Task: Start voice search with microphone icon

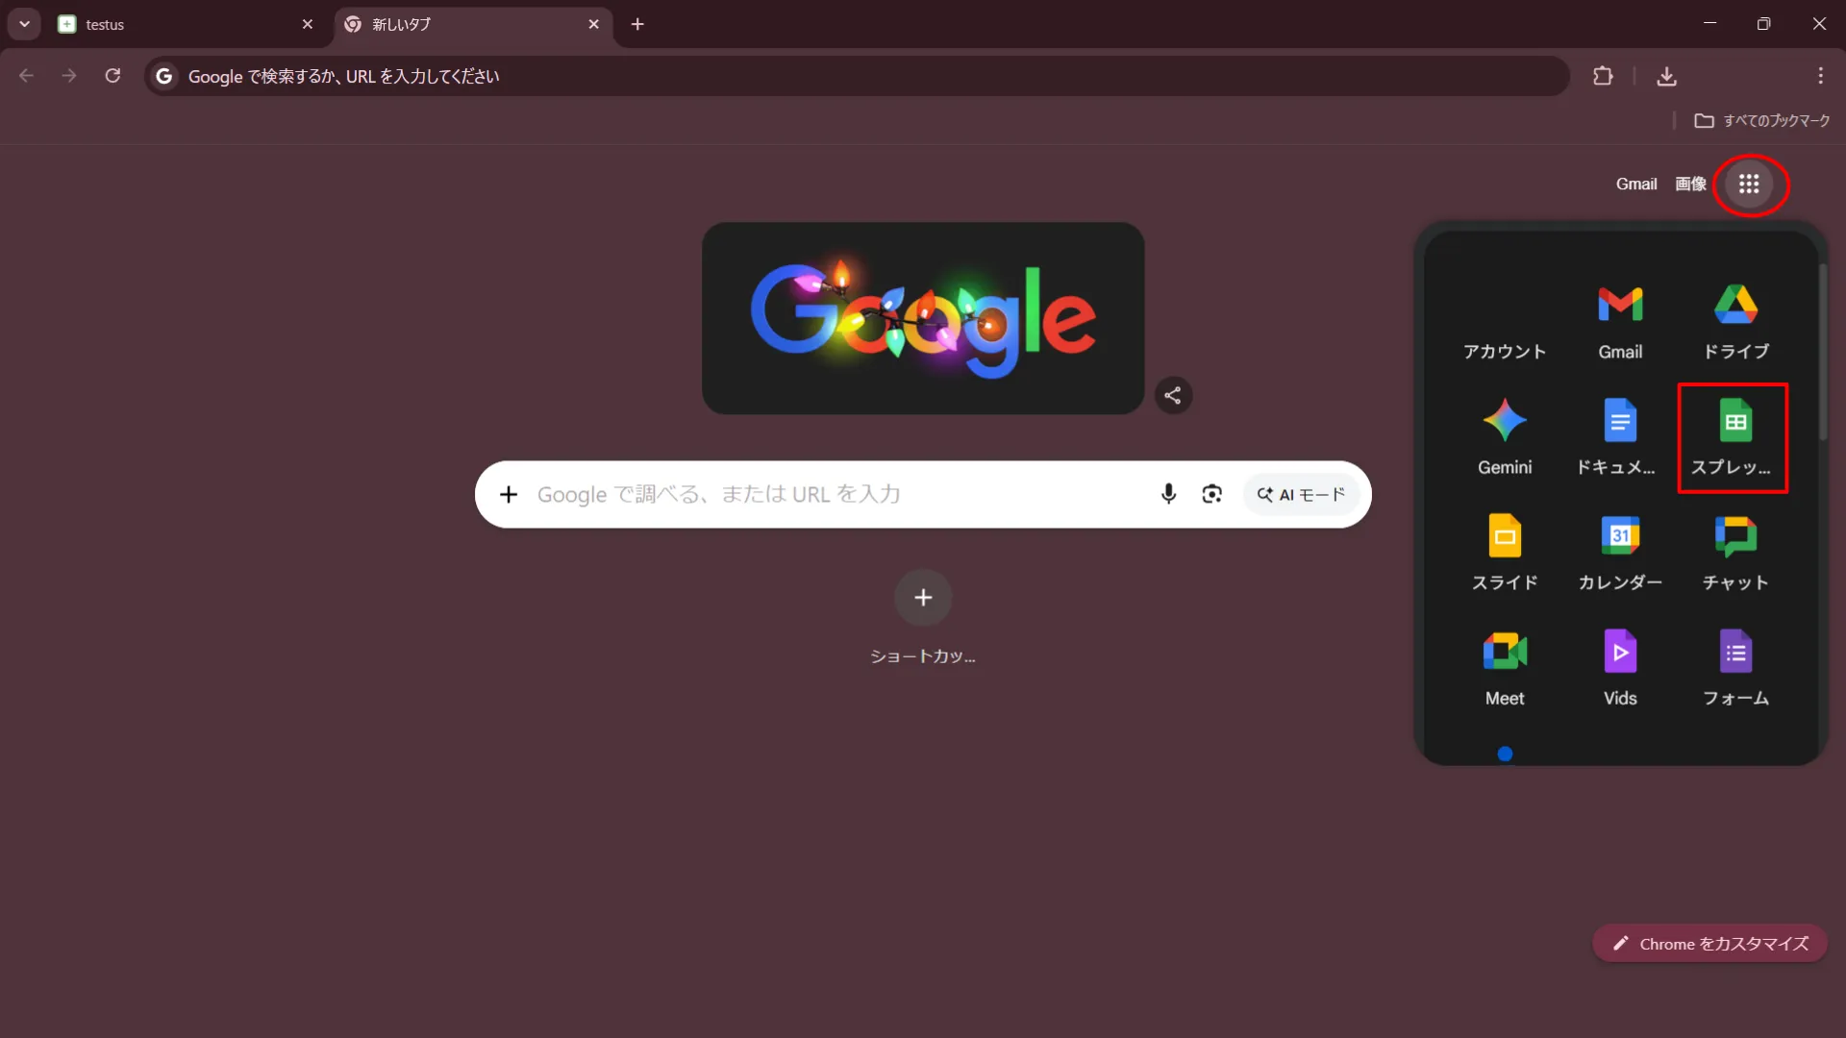Action: (x=1168, y=494)
